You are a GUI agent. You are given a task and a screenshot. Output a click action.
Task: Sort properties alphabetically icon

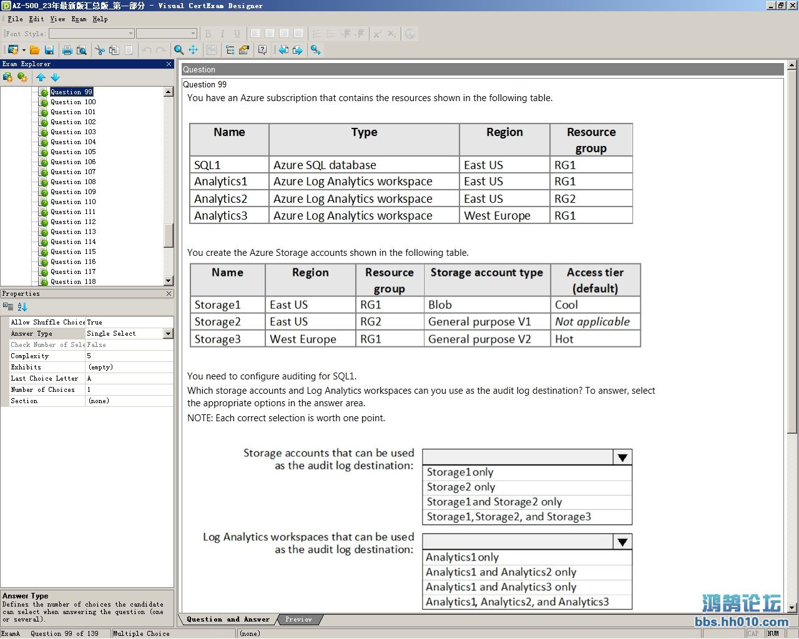pyautogui.click(x=22, y=306)
